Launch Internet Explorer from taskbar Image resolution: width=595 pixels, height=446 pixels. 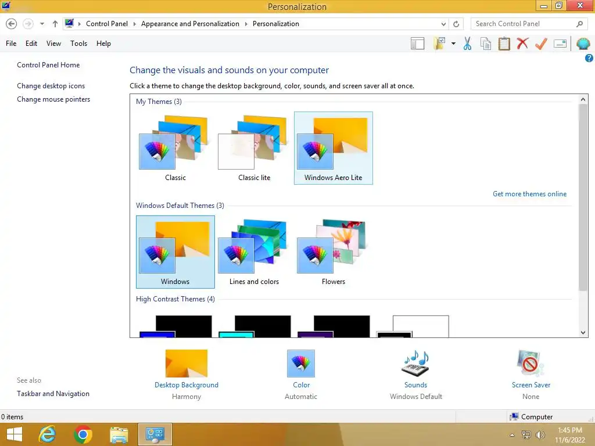47,434
